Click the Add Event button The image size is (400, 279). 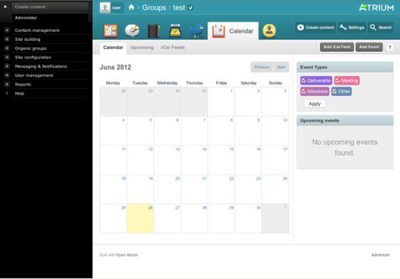click(x=369, y=47)
